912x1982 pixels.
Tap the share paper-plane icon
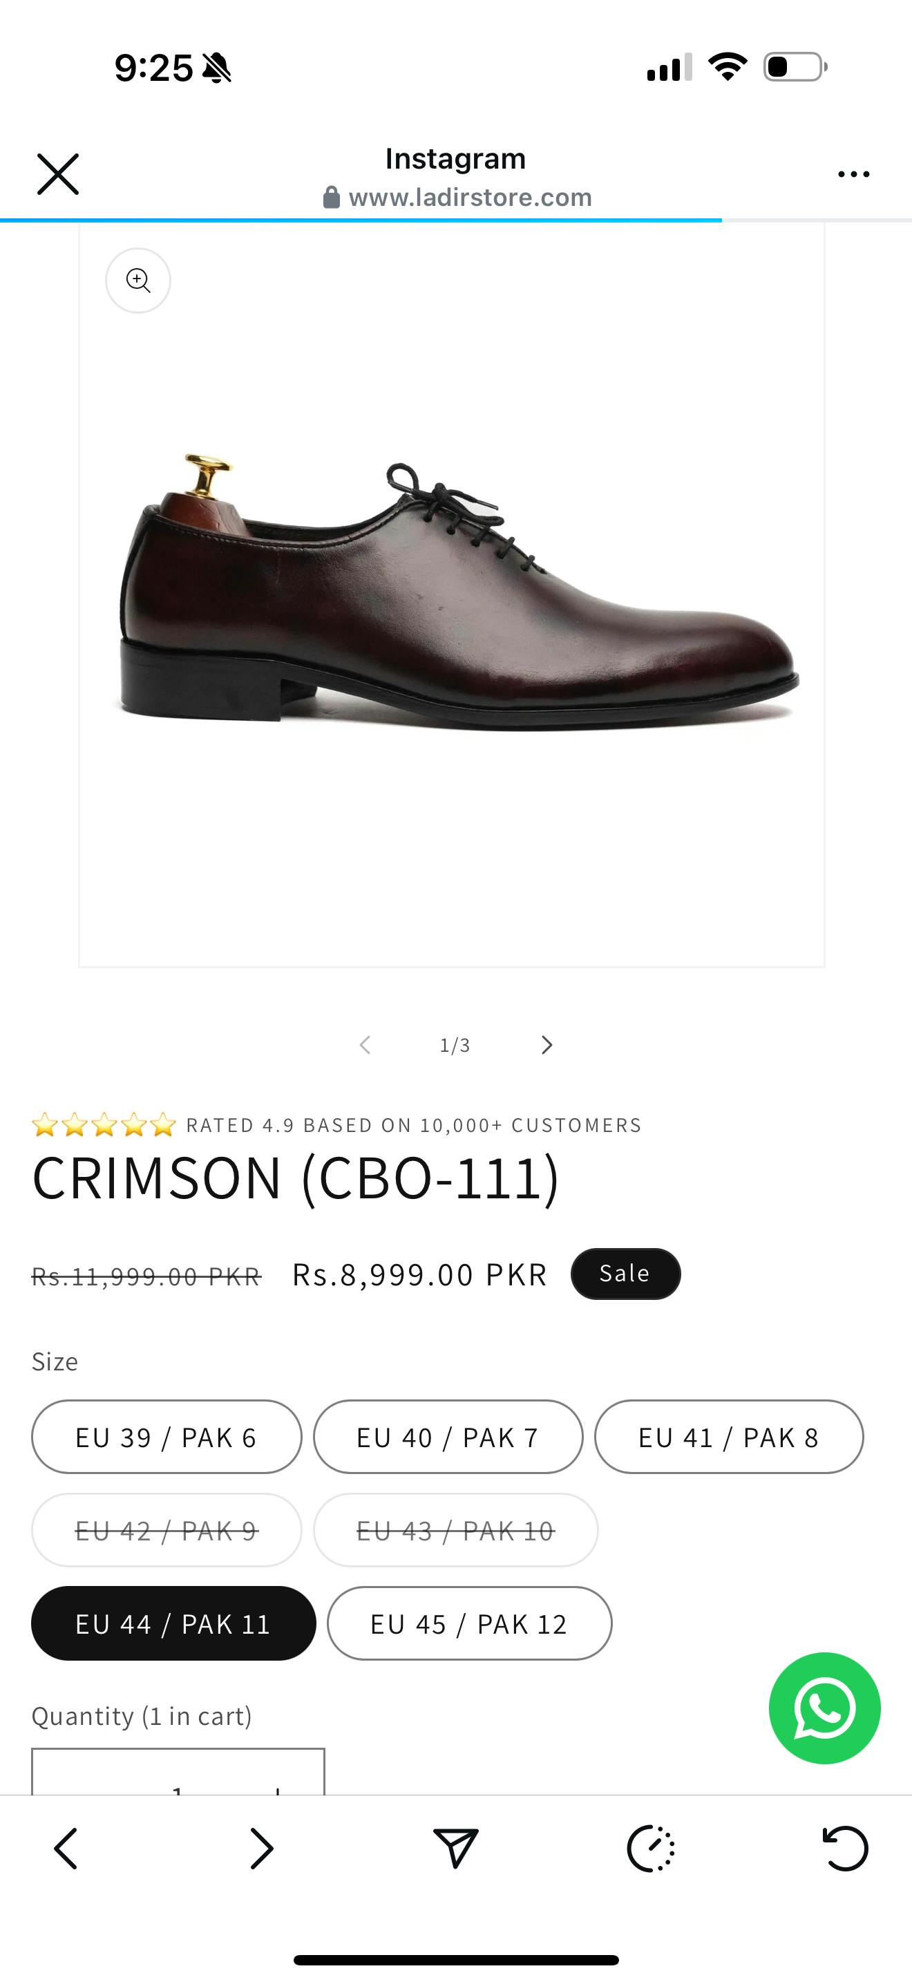[456, 1848]
